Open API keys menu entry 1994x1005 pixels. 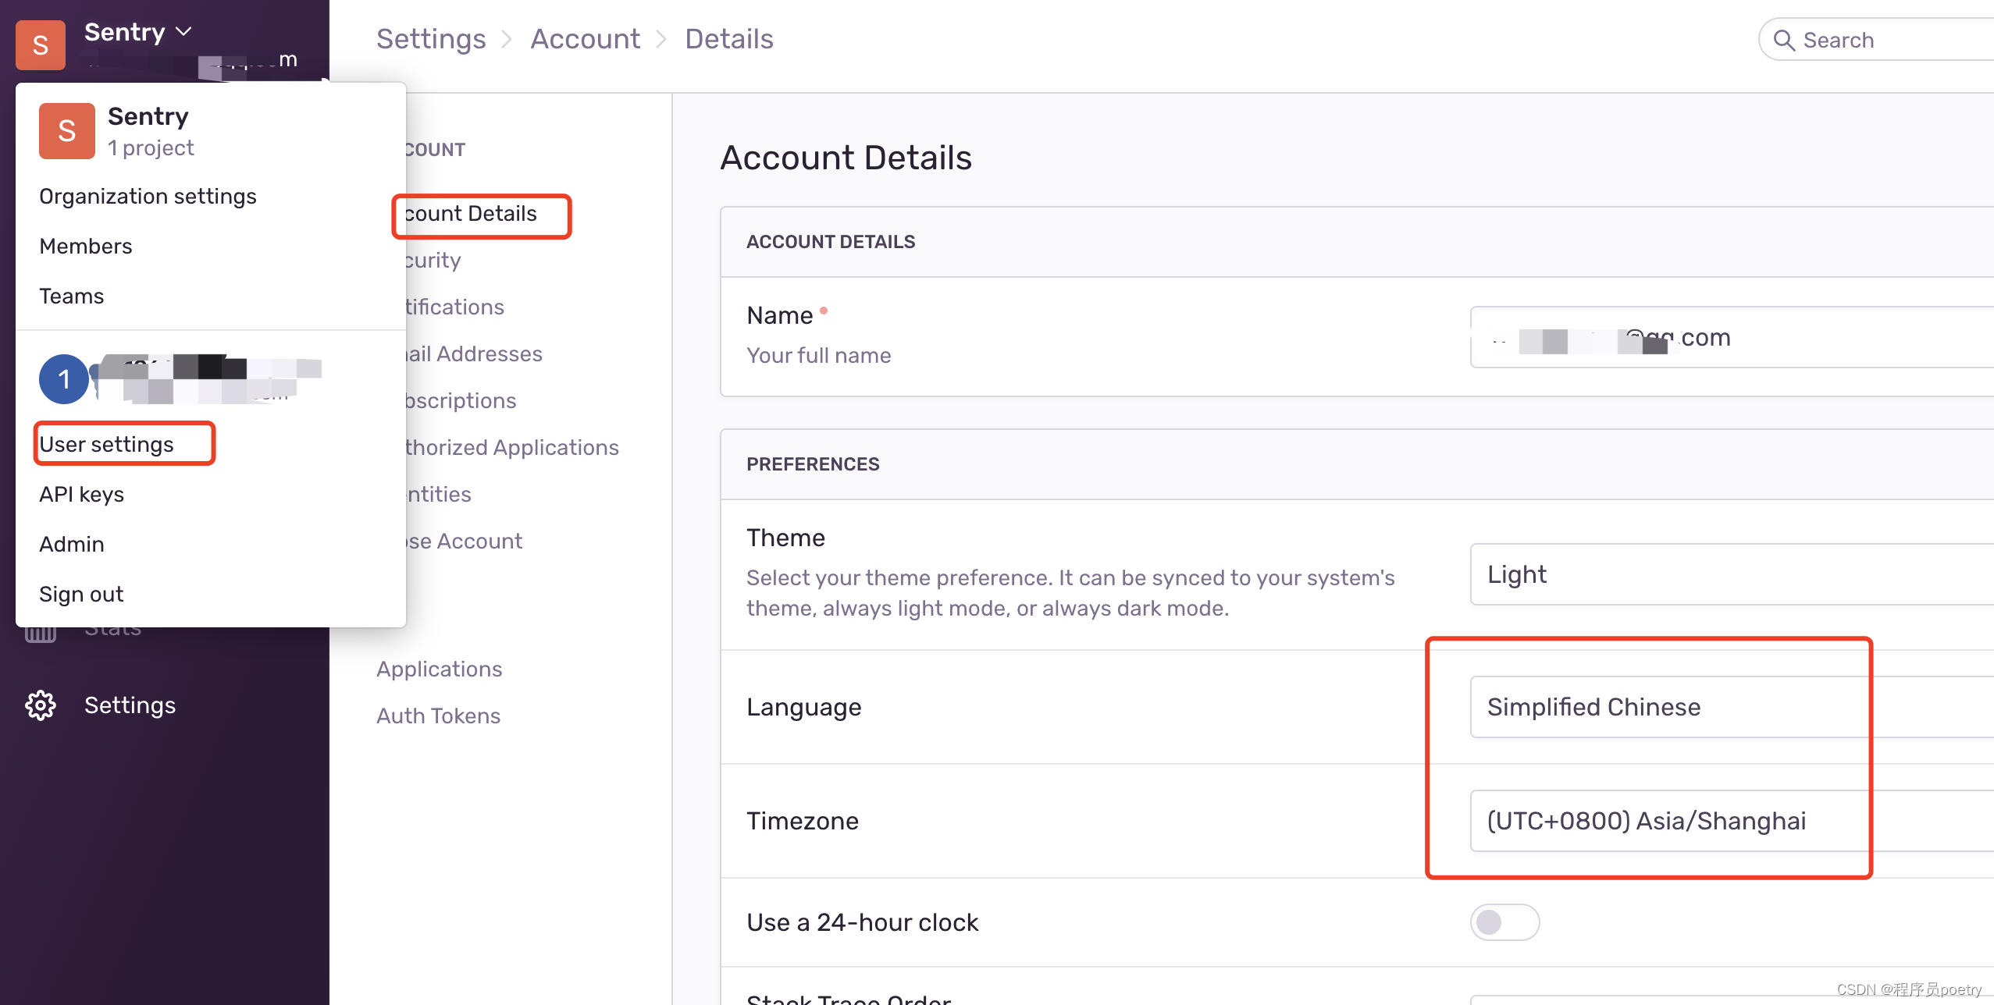tap(81, 495)
